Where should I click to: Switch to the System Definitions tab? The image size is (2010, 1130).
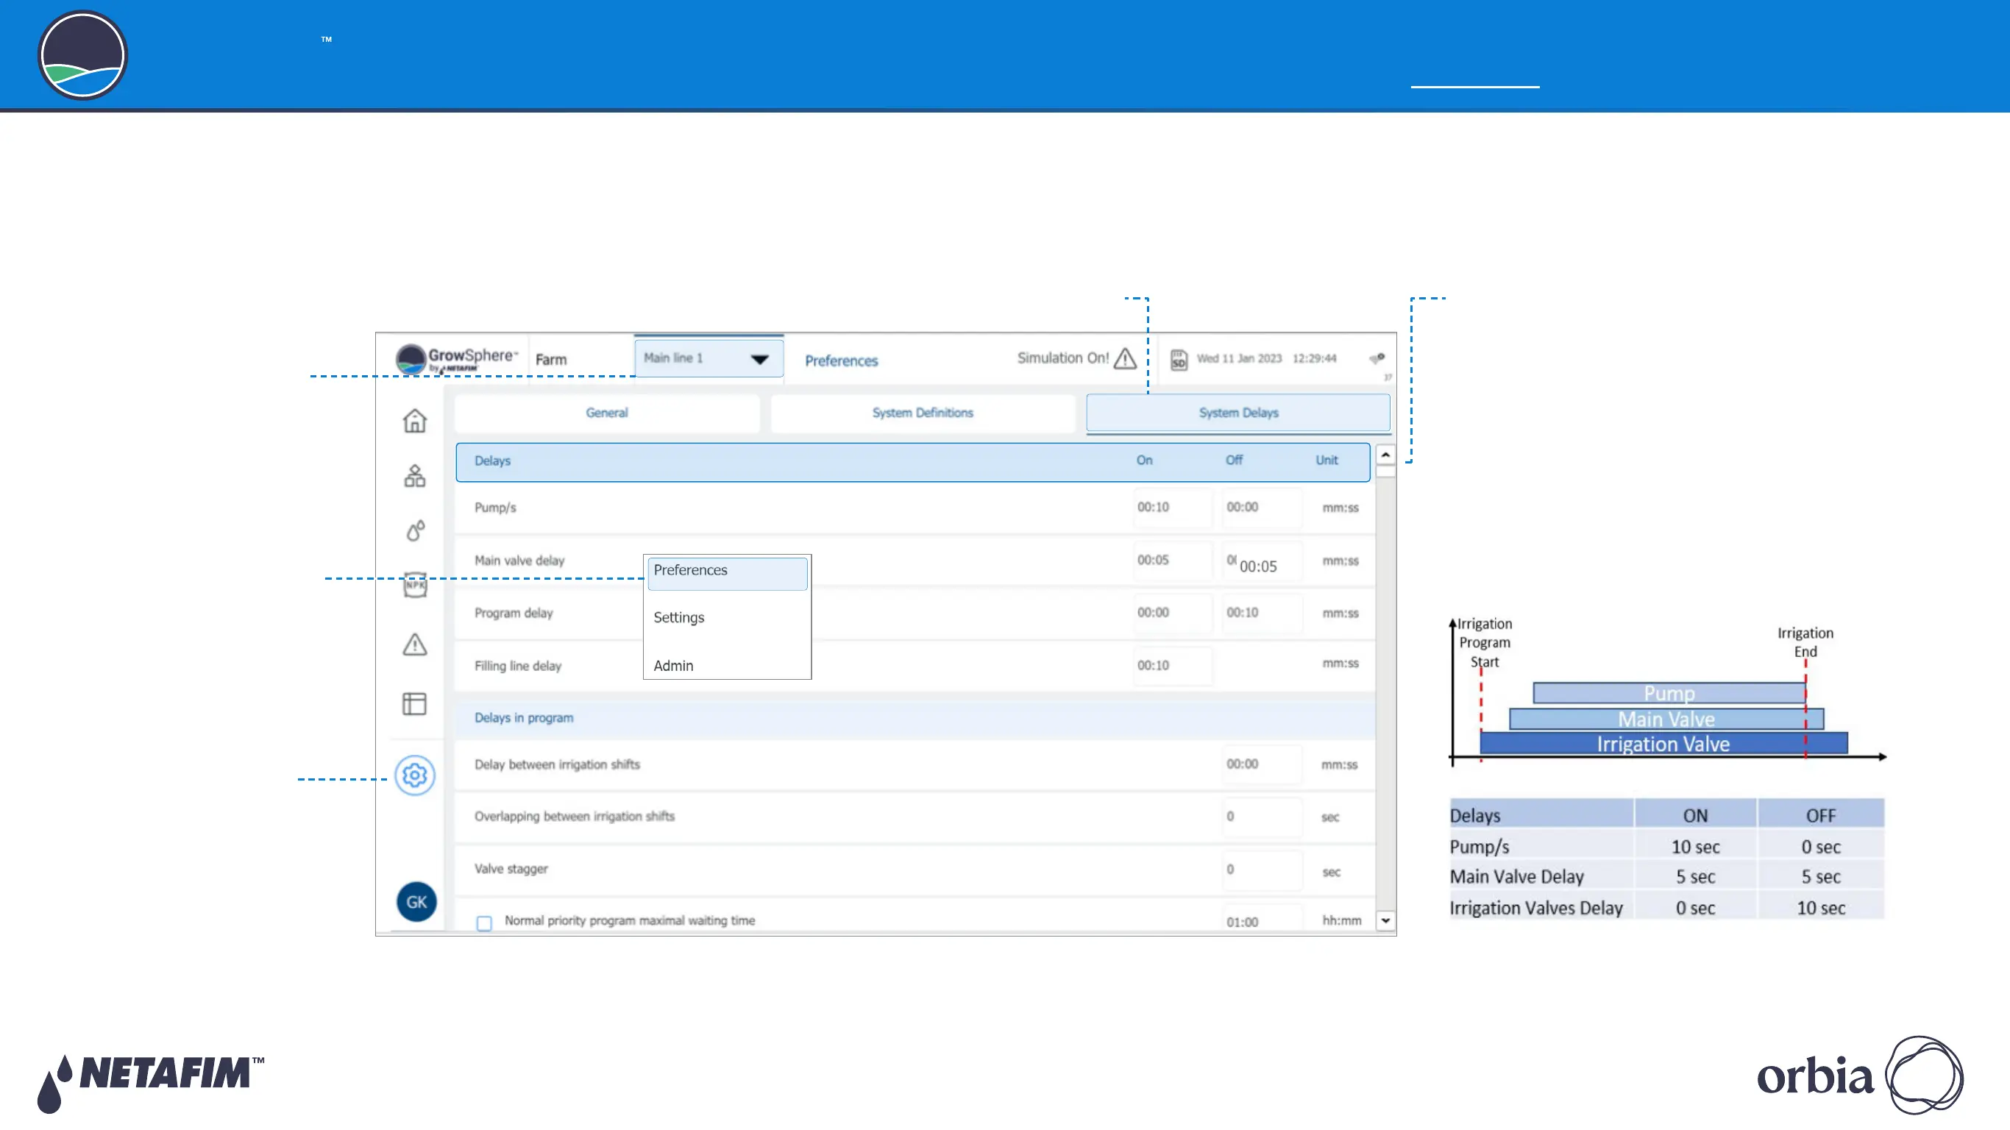tap(923, 413)
